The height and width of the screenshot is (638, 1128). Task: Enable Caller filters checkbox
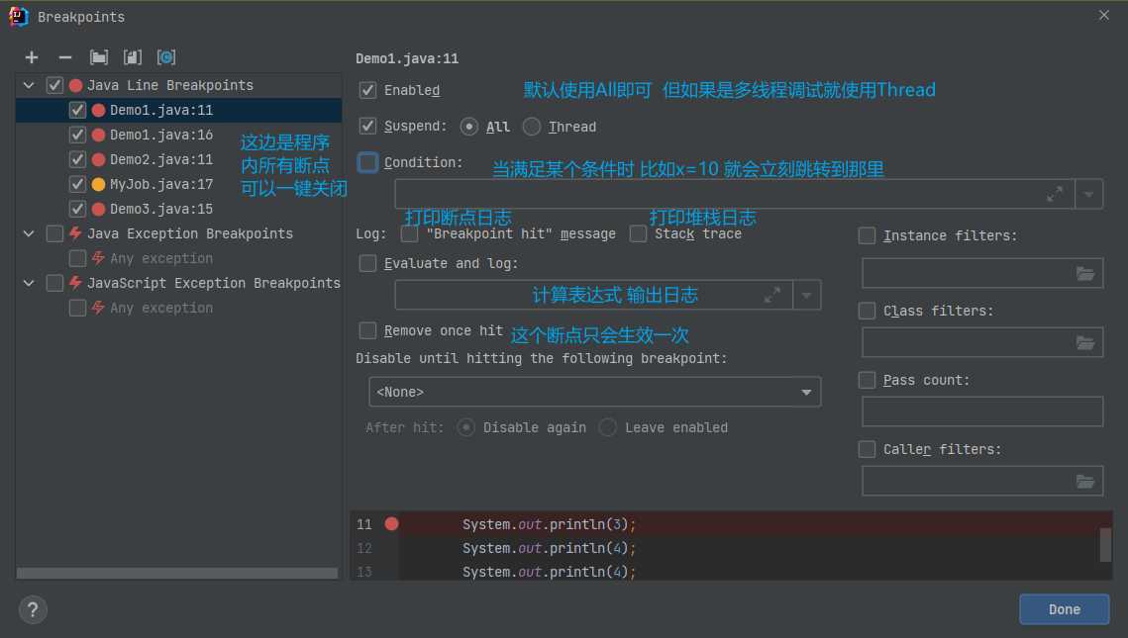click(867, 449)
